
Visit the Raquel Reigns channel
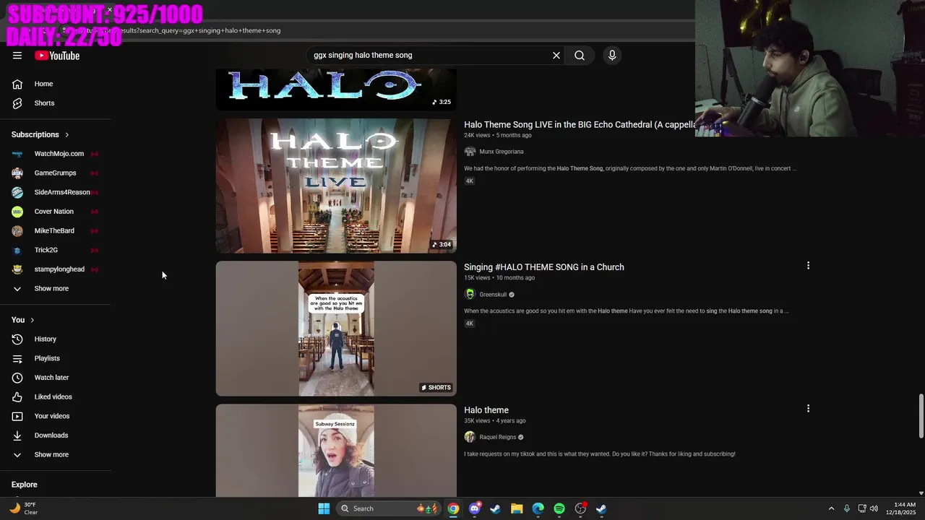pos(498,437)
